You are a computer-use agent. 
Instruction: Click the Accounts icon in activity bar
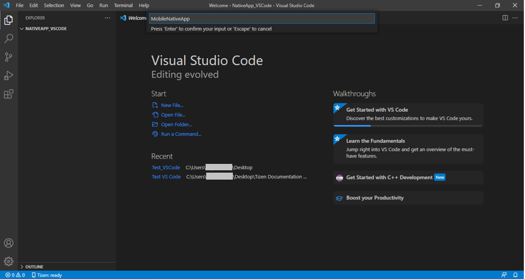click(9, 243)
